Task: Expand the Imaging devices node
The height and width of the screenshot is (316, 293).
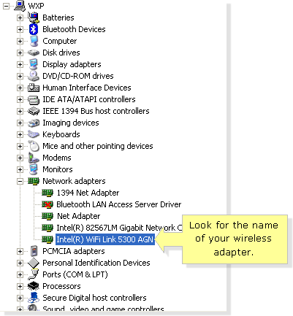Action: pyautogui.click(x=20, y=123)
